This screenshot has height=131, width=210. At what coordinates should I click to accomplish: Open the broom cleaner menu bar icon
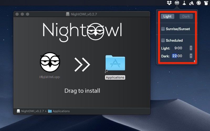(185, 3)
